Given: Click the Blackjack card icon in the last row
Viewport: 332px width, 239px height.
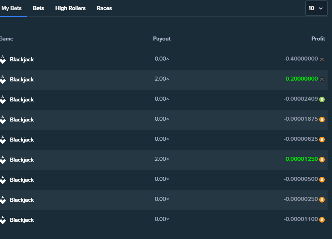Looking at the screenshot, I should coord(3,220).
